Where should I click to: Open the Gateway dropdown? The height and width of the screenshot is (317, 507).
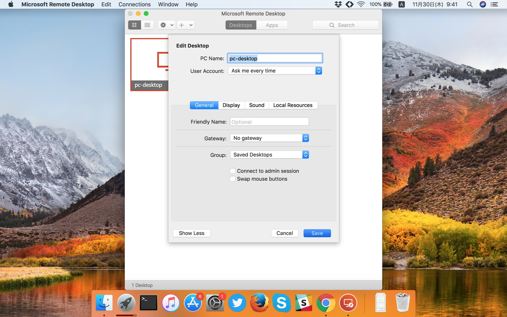pyautogui.click(x=269, y=138)
